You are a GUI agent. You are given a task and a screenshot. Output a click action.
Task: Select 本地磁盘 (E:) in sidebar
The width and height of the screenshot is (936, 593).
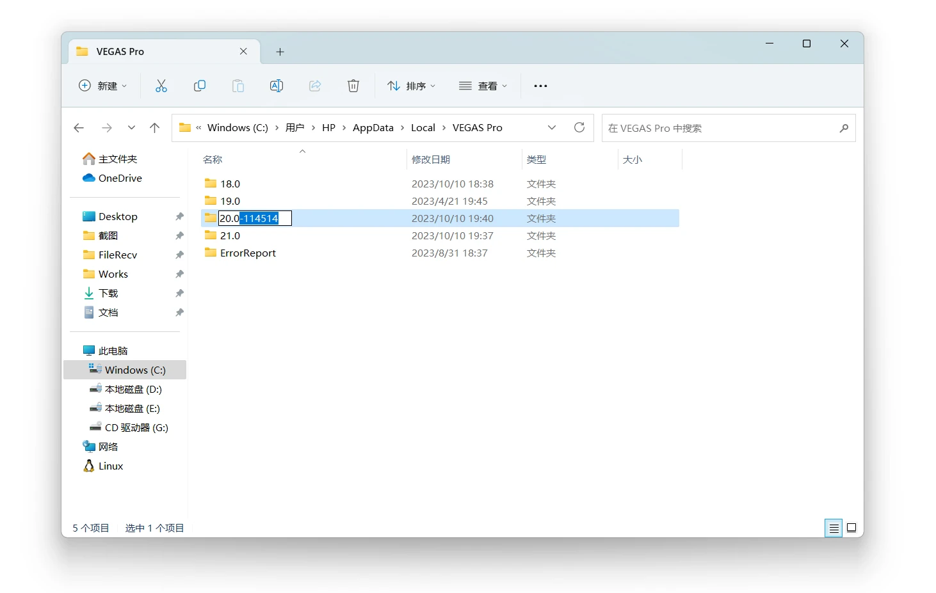pyautogui.click(x=125, y=409)
